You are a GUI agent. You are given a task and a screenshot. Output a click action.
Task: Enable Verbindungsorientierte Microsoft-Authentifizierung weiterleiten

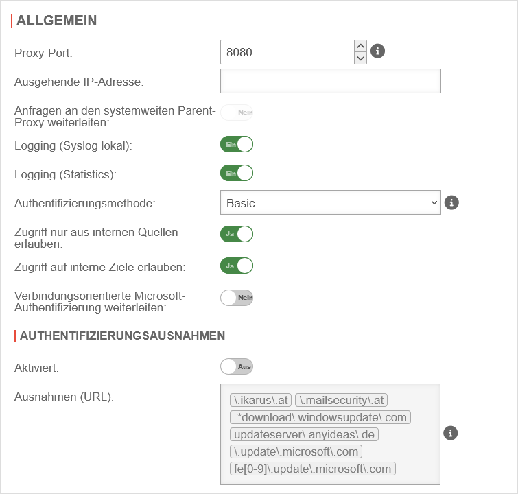[237, 297]
